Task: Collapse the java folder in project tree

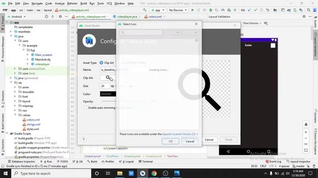Action: [11, 36]
